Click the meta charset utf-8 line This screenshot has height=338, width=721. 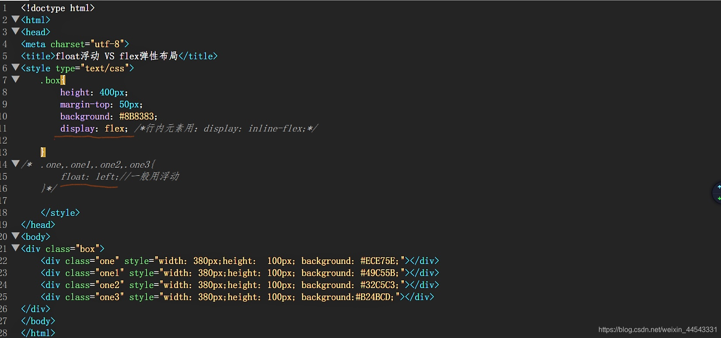tap(75, 44)
